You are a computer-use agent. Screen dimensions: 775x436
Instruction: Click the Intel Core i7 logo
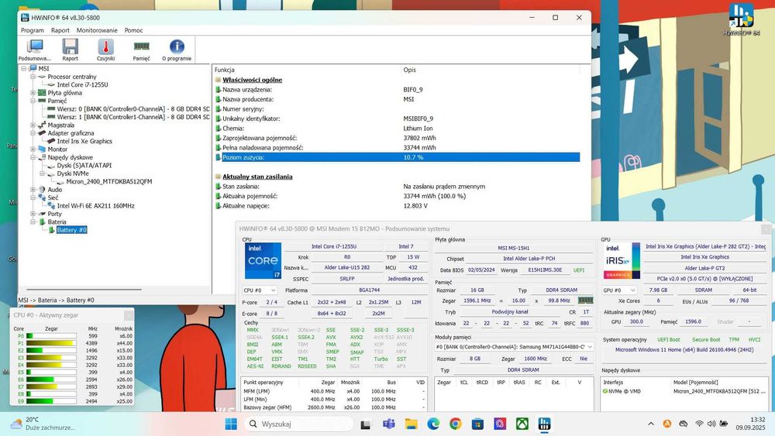point(263,261)
